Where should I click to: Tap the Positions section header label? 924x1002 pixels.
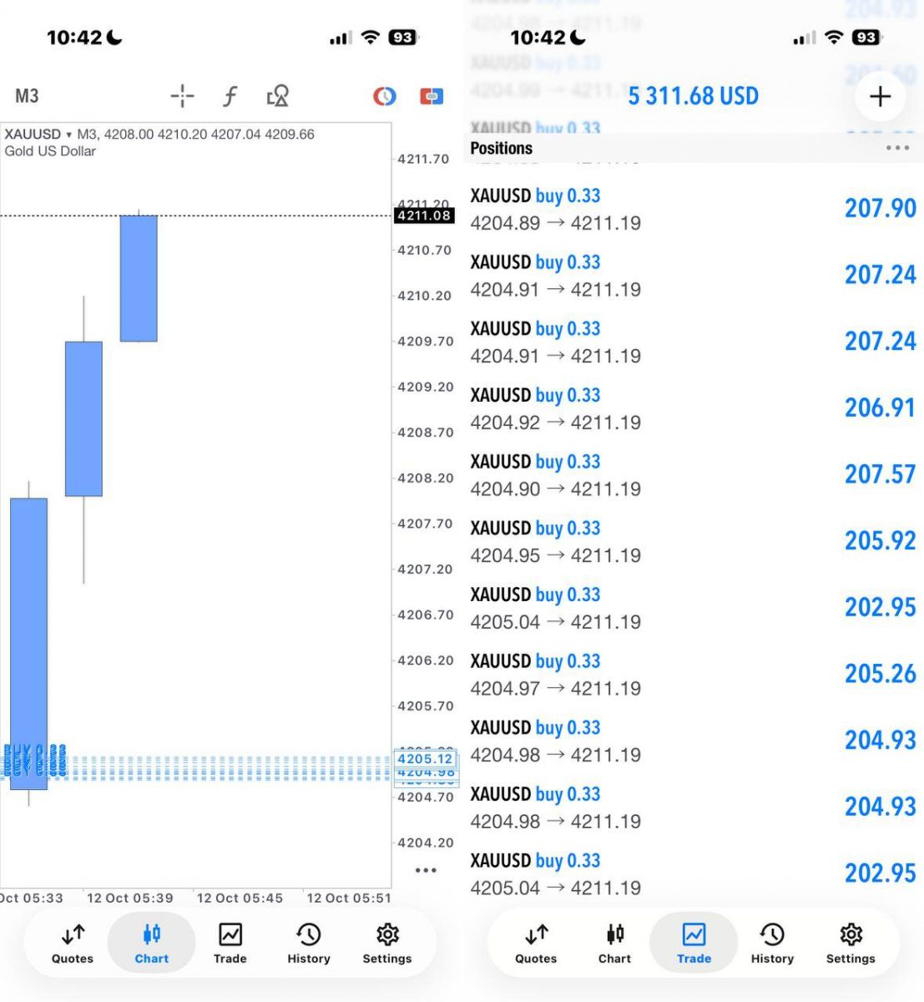click(x=501, y=148)
